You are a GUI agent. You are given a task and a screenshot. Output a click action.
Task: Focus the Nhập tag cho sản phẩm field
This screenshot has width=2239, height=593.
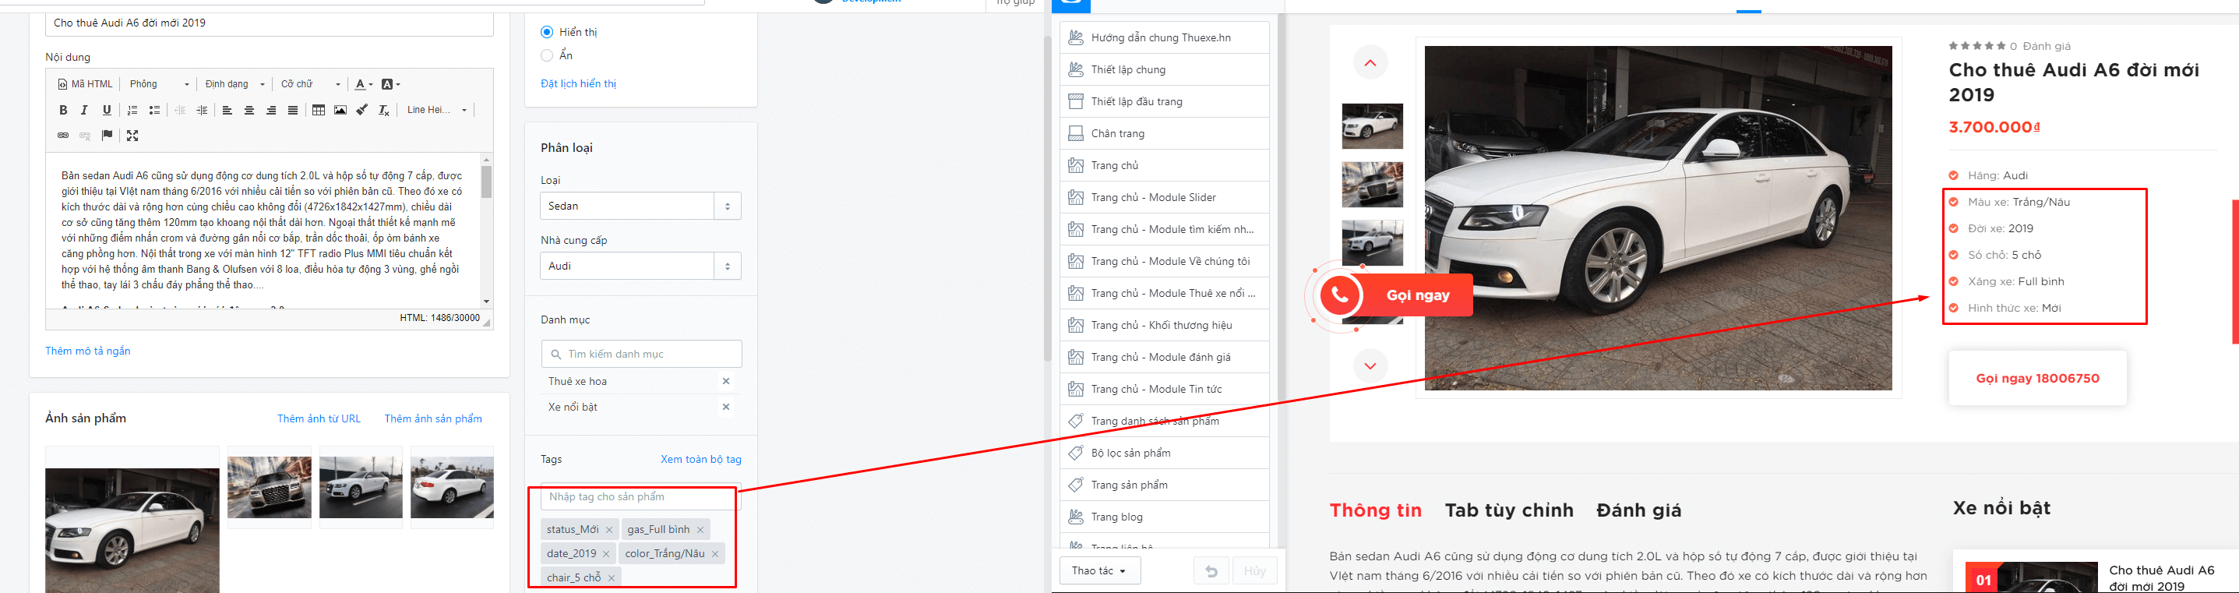(641, 497)
